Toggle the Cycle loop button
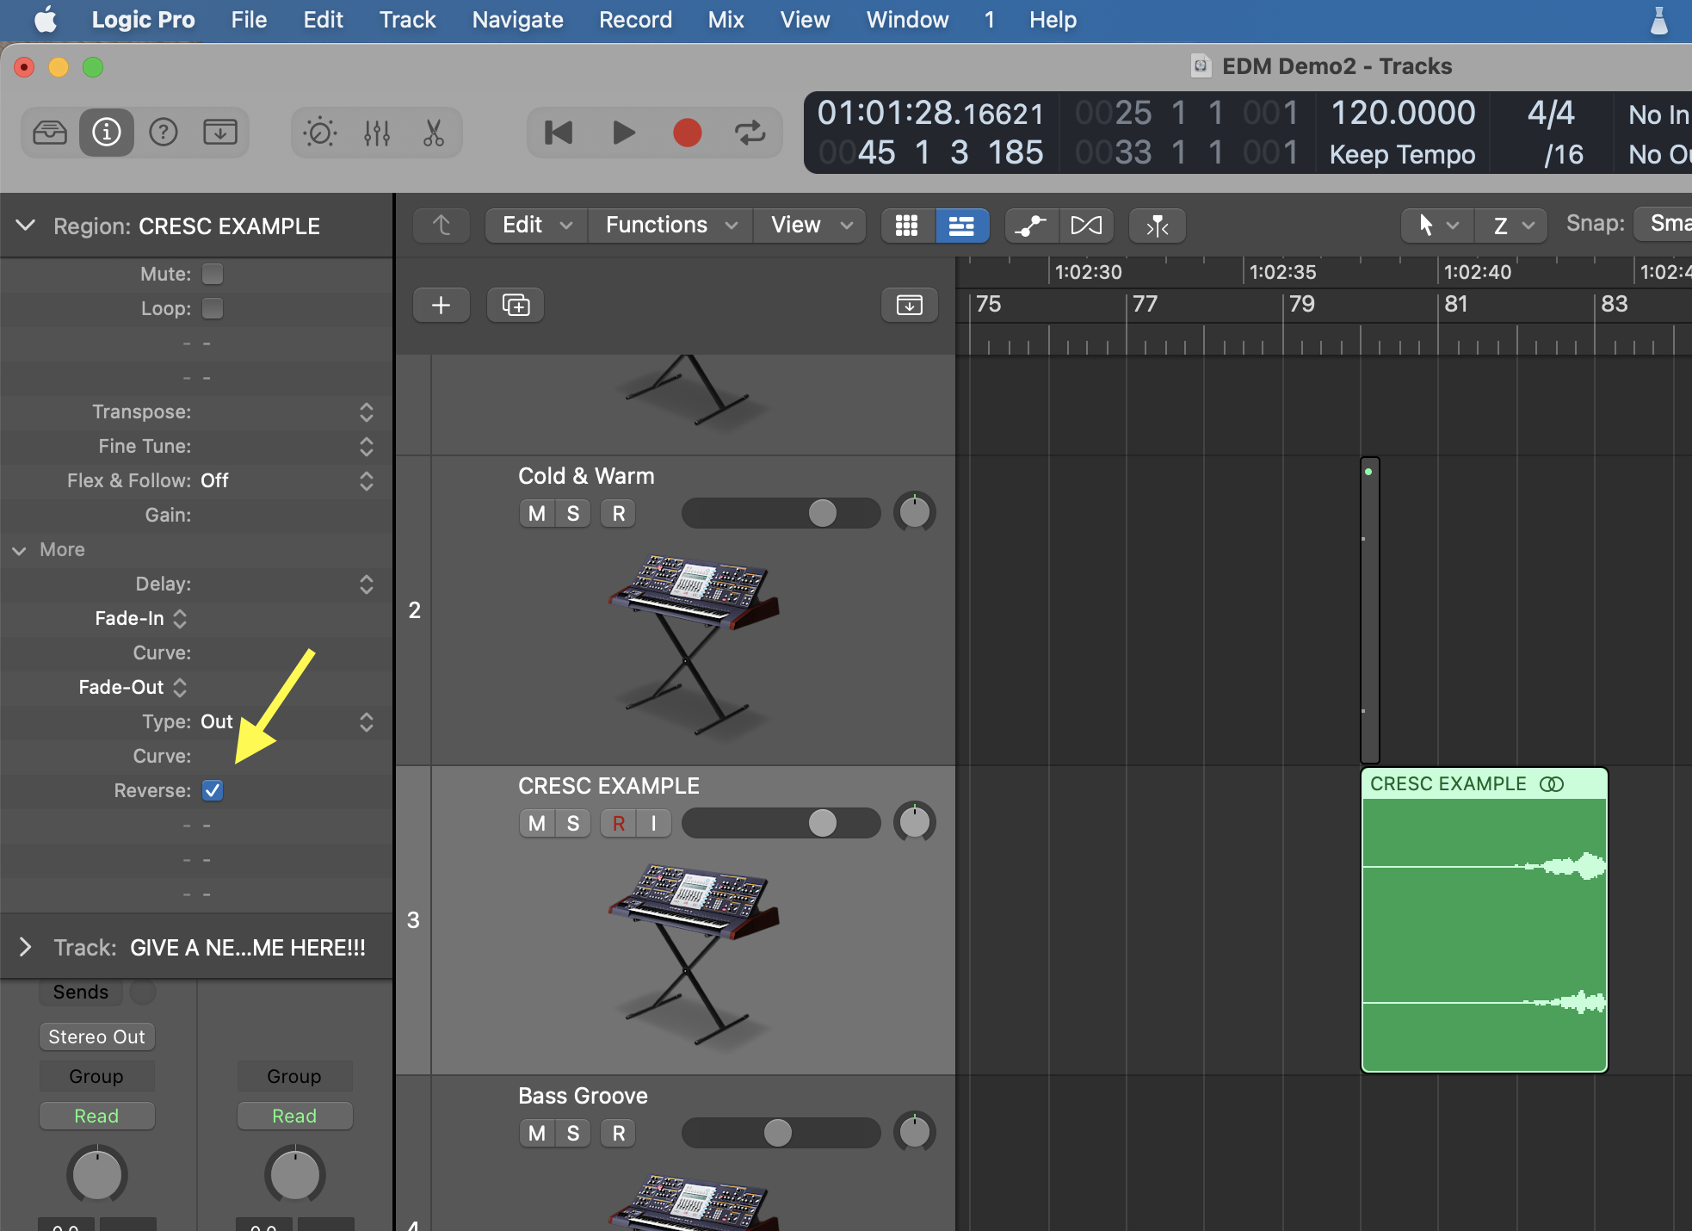 (750, 133)
